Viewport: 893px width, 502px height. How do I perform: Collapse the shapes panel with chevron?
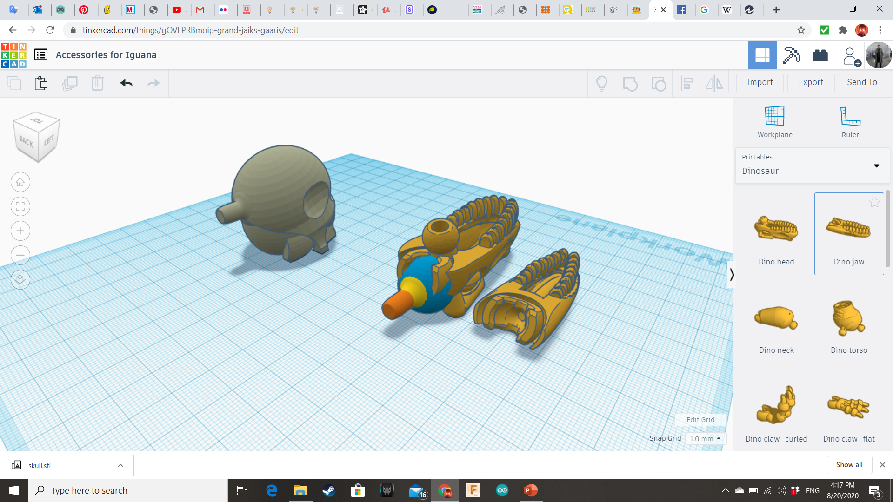(732, 275)
